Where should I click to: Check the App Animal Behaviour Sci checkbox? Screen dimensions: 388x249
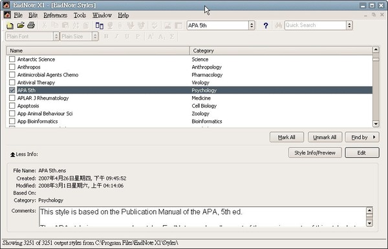(x=12, y=113)
